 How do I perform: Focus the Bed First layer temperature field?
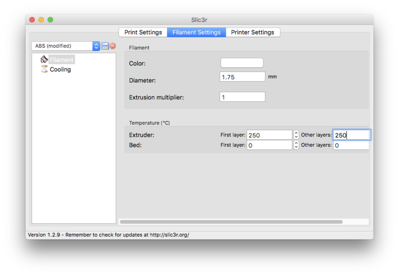click(x=269, y=145)
